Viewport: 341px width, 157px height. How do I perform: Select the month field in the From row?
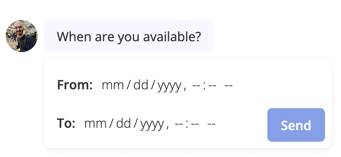coord(112,85)
